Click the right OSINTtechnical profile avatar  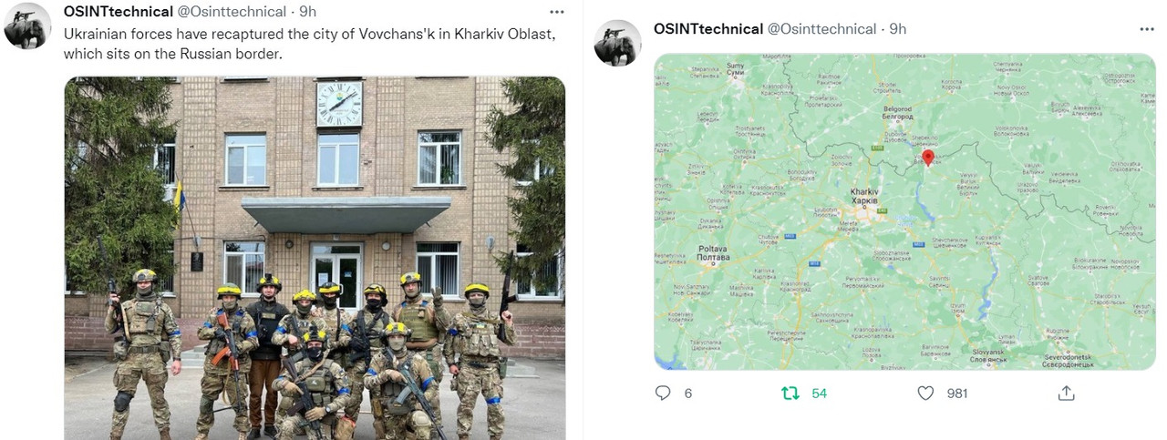618,43
